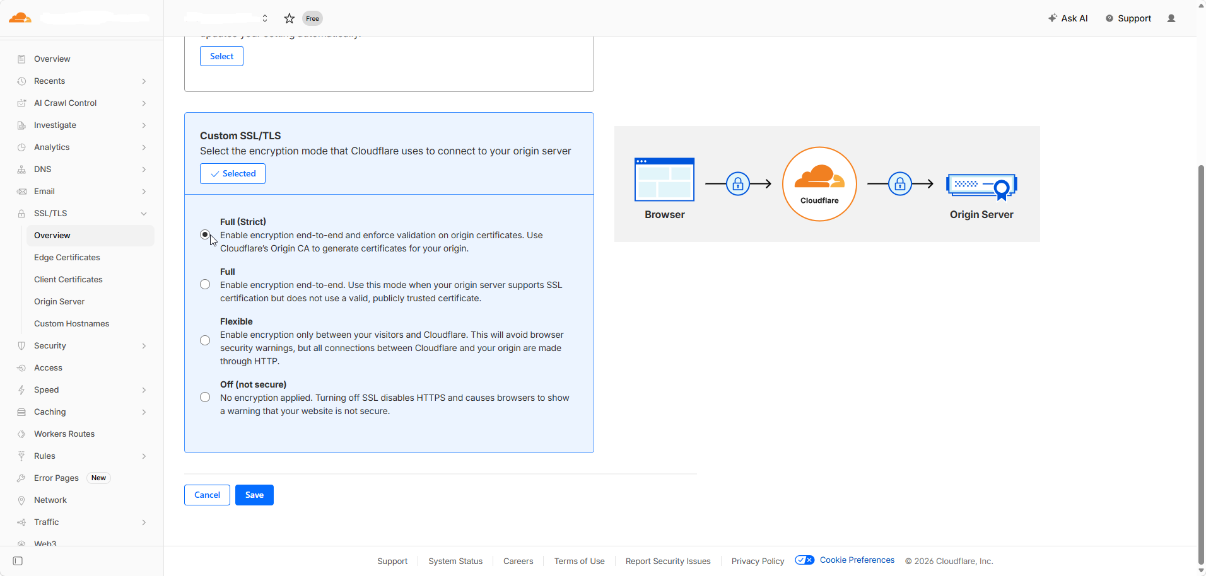Click the Overview clipboard icon in sidebar
Viewport: 1206px width, 576px height.
point(21,59)
